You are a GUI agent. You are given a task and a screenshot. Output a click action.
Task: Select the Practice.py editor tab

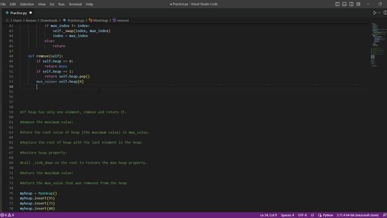coord(19,13)
